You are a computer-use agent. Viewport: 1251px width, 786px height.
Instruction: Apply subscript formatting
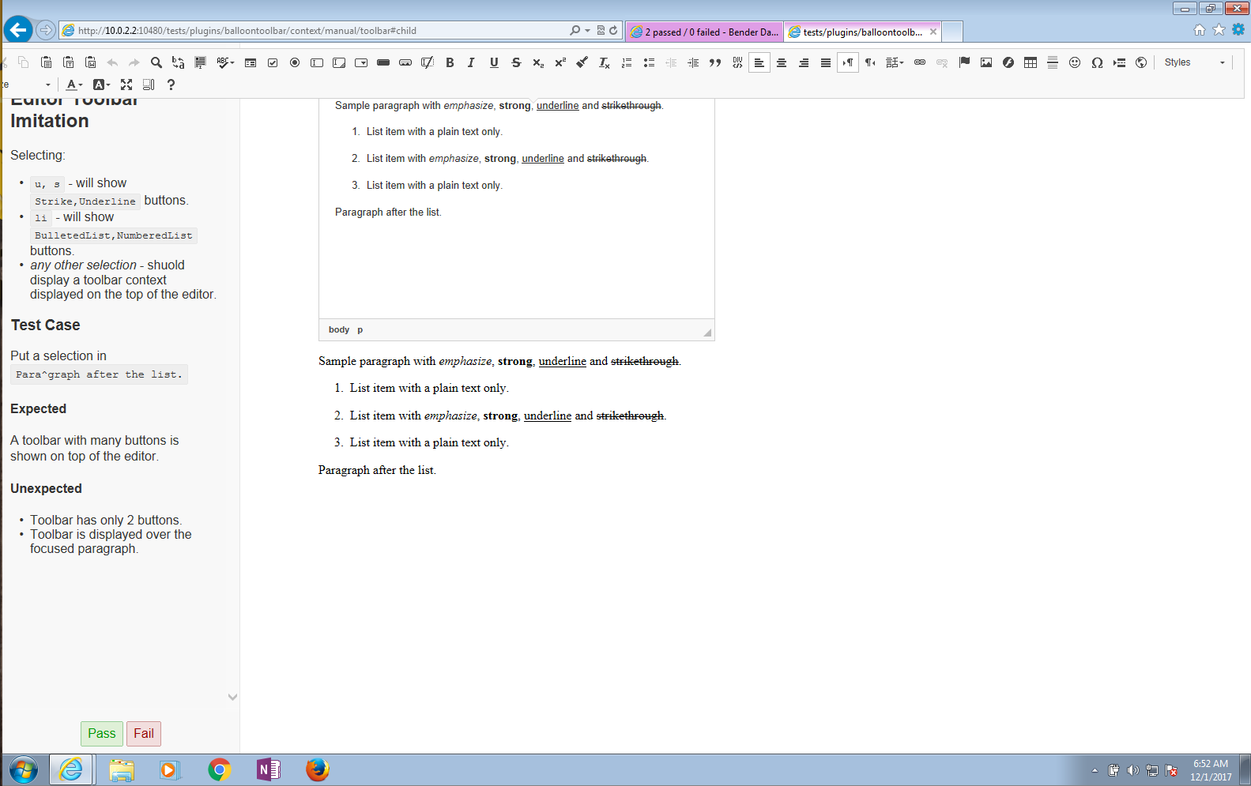click(x=538, y=62)
